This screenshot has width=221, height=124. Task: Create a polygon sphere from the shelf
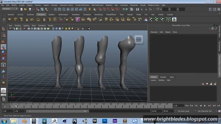tap(10, 20)
